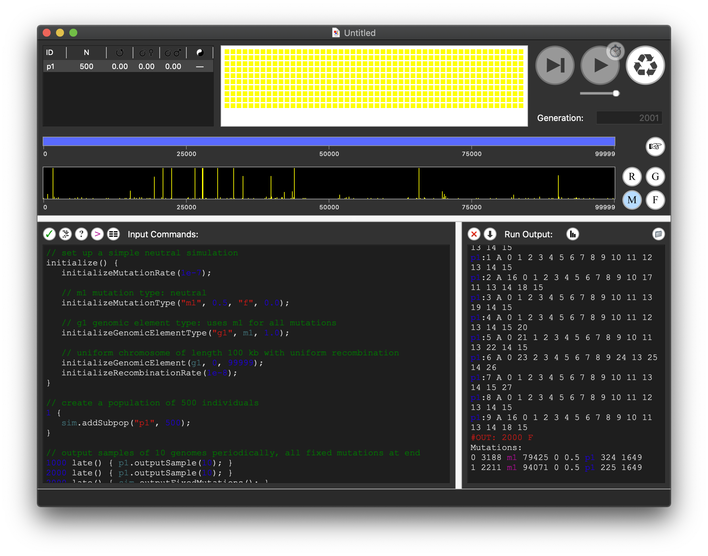
Task: Prettyprint the script using the reformat icon
Action: 65,234
